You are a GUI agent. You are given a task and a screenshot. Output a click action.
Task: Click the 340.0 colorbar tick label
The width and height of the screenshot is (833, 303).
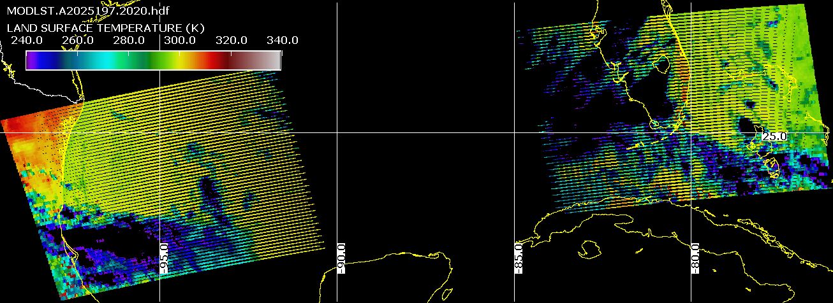[282, 40]
